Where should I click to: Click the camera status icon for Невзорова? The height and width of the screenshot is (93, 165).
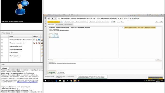click(37, 40)
